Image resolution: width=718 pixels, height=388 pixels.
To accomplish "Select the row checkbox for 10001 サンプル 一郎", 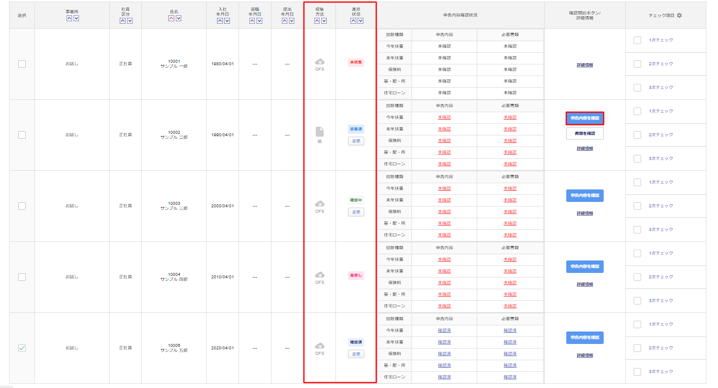I will pos(22,64).
